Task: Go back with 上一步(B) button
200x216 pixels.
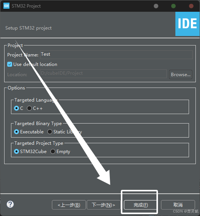Action: 69,205
